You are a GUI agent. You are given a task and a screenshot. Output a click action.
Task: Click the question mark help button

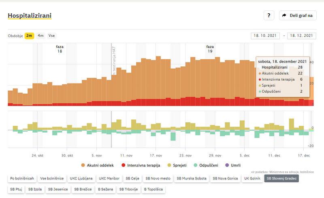(x=269, y=15)
